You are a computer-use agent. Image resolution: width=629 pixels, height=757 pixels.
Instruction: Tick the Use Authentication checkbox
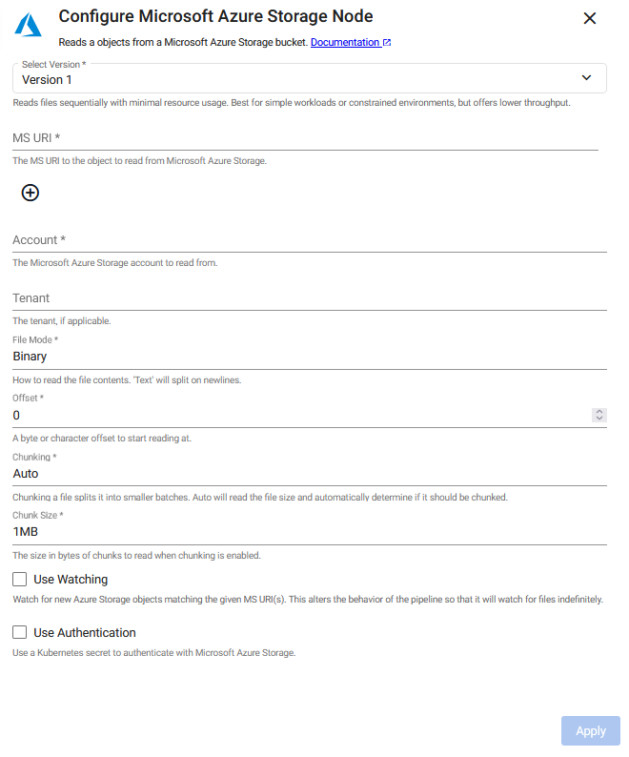[19, 632]
